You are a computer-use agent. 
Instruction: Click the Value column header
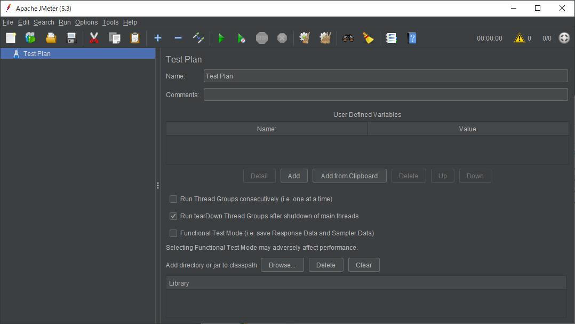click(468, 129)
